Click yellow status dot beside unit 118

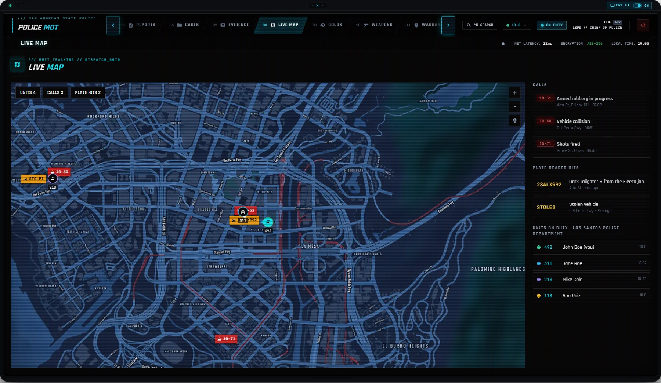539,296
